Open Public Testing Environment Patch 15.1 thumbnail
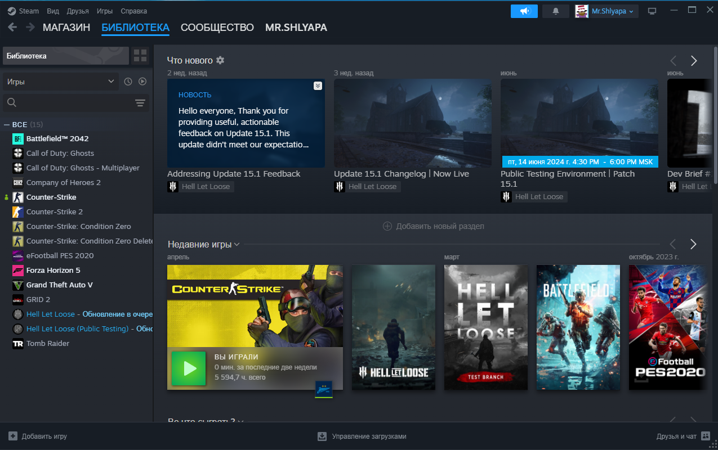 [579, 123]
